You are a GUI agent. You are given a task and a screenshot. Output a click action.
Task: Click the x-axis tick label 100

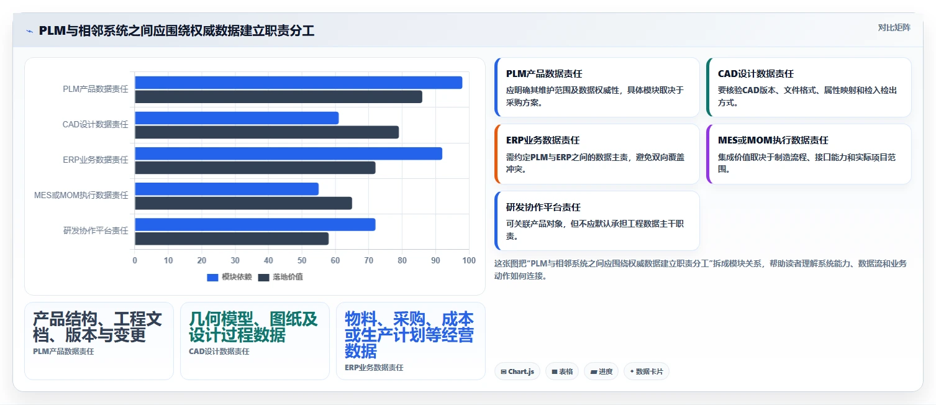click(x=469, y=261)
